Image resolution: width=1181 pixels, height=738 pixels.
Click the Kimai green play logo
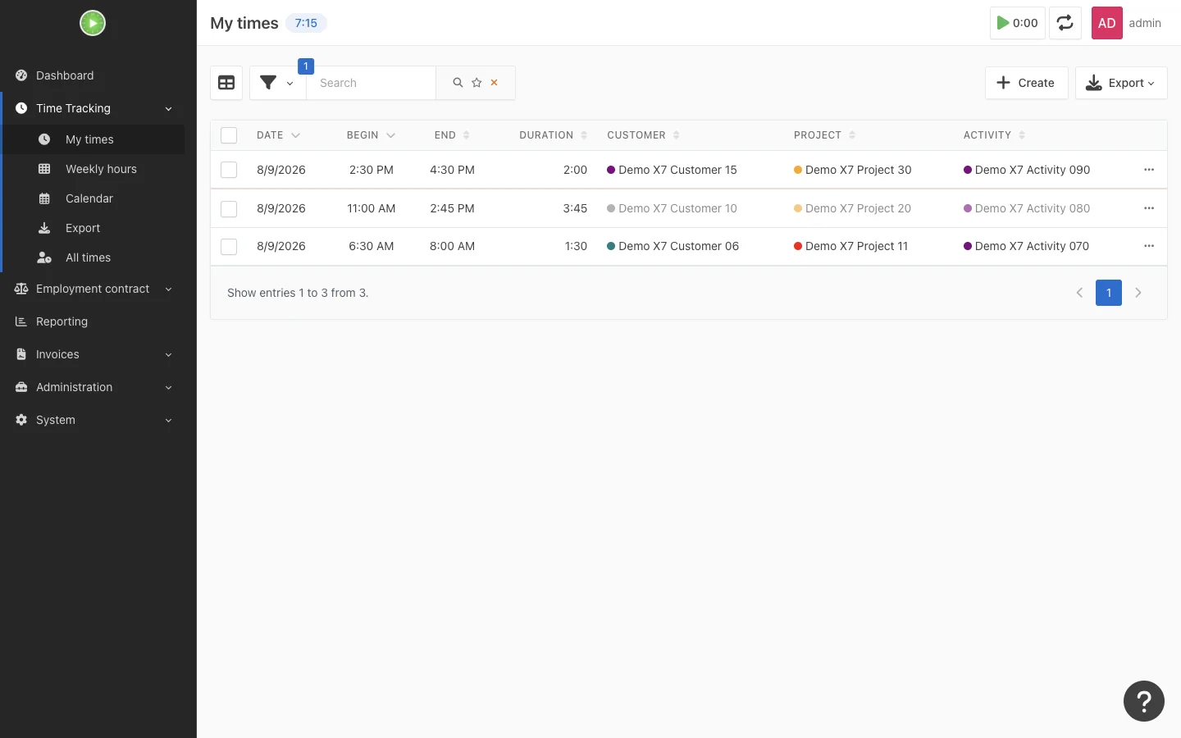click(93, 23)
